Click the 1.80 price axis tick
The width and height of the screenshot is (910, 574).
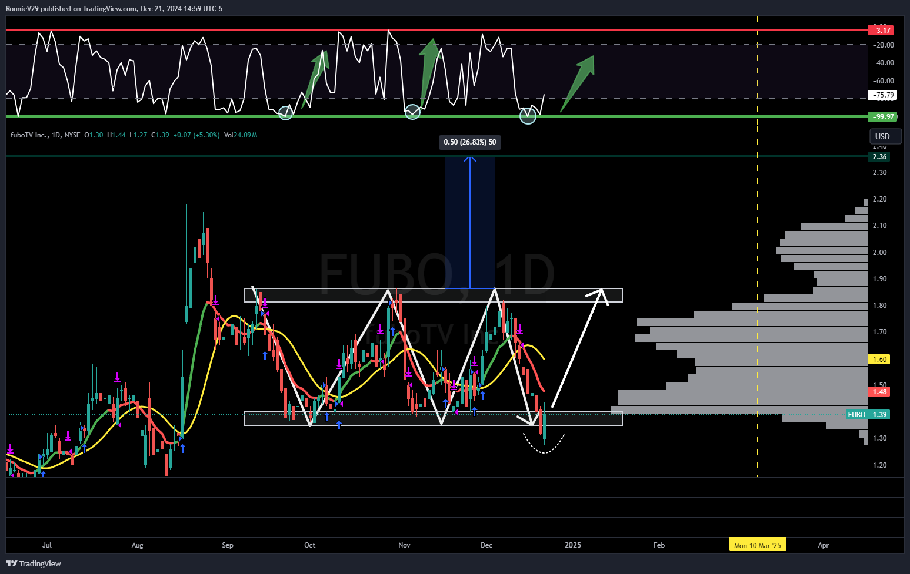(879, 306)
